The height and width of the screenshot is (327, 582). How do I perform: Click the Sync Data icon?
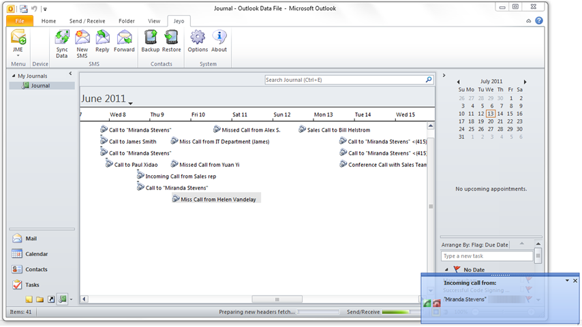(x=62, y=43)
